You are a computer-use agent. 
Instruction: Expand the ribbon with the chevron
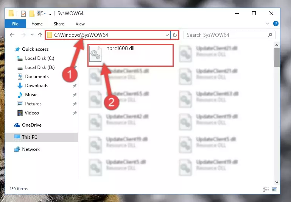point(268,23)
